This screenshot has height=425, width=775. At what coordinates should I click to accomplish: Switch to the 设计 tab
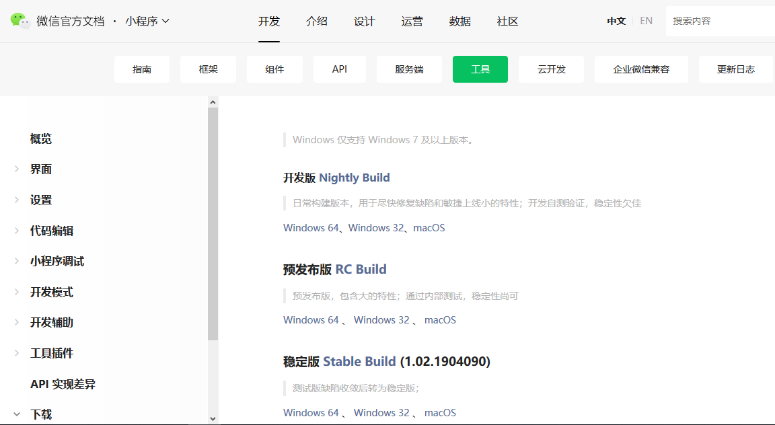[x=364, y=21]
